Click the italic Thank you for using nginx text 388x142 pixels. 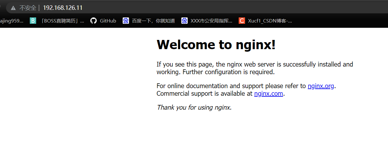pos(194,107)
